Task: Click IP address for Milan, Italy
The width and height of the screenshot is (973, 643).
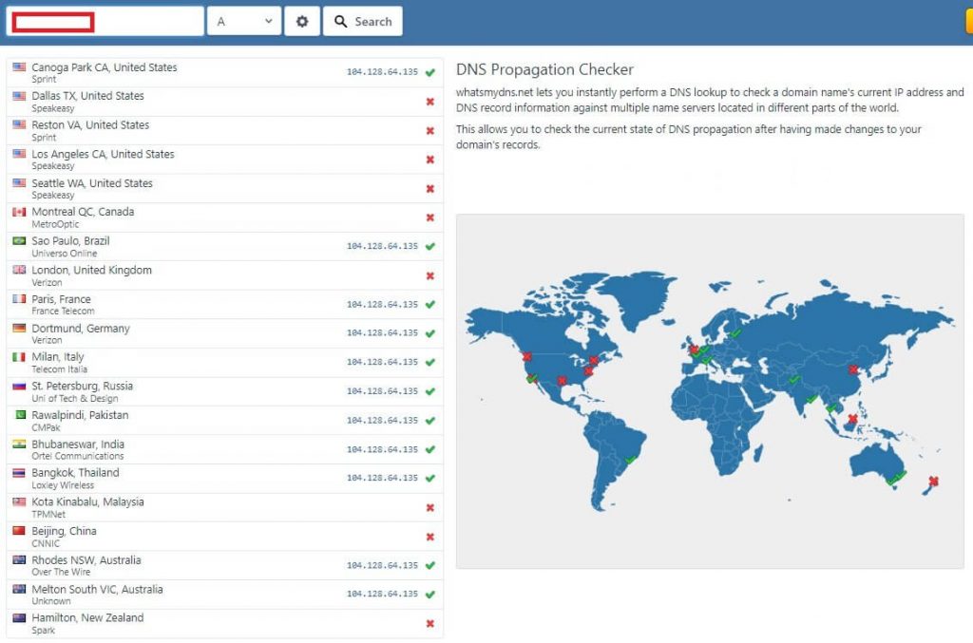Action: tap(382, 362)
